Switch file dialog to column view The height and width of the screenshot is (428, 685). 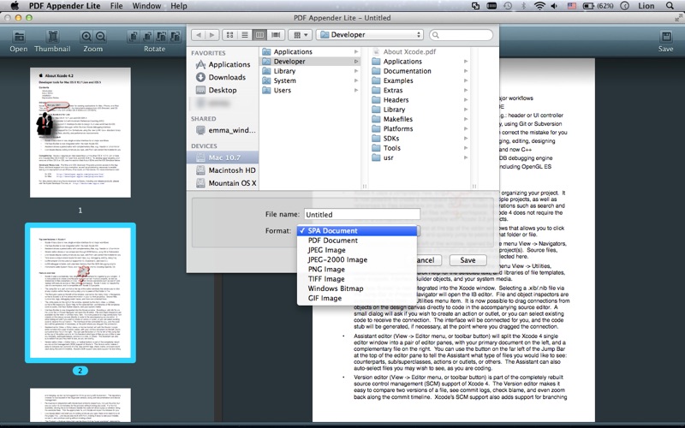pyautogui.click(x=259, y=35)
